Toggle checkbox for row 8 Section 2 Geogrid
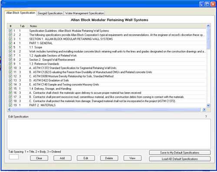Image resolution: width=217 pixels, height=172 pixels. 10,60
